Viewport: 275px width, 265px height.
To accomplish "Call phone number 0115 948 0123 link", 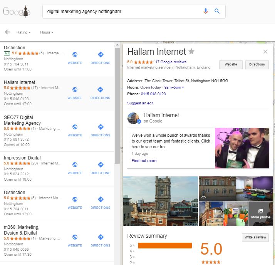I will pyautogui.click(x=153, y=94).
